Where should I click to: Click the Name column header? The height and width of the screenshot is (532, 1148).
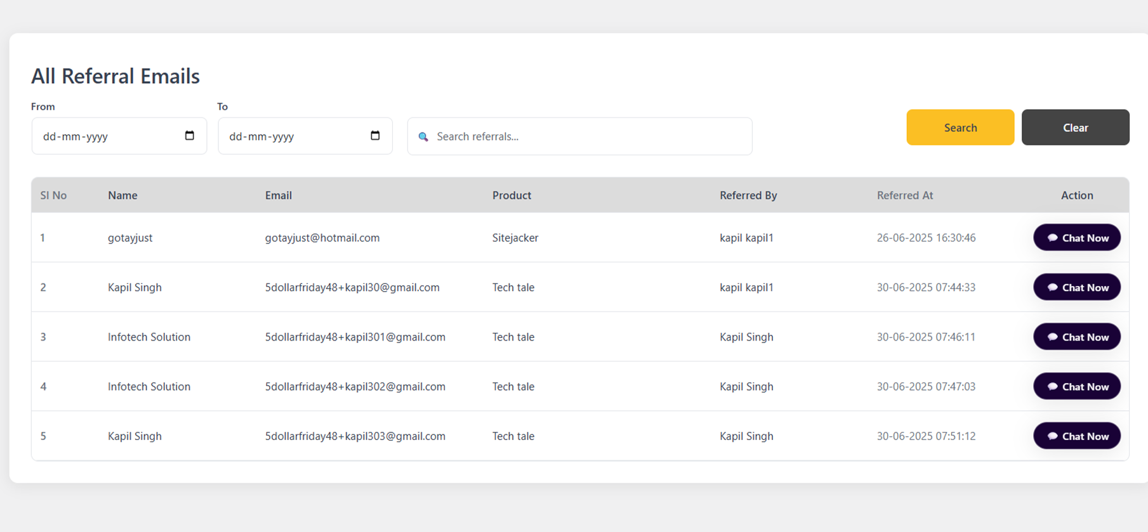click(x=122, y=195)
